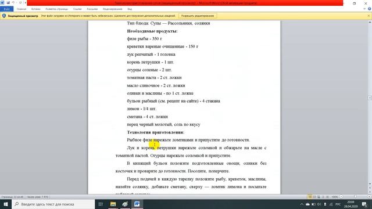Screen dimensions: 372x209
Task: Open the Windows Start menu
Action: pos(6,204)
